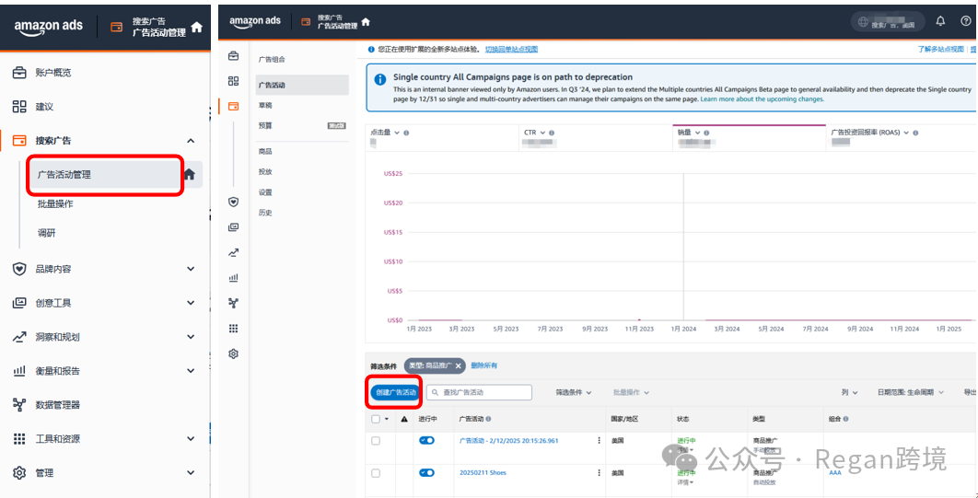
Task: Click amazon ads logo in left expanded panel
Action: [x=49, y=28]
